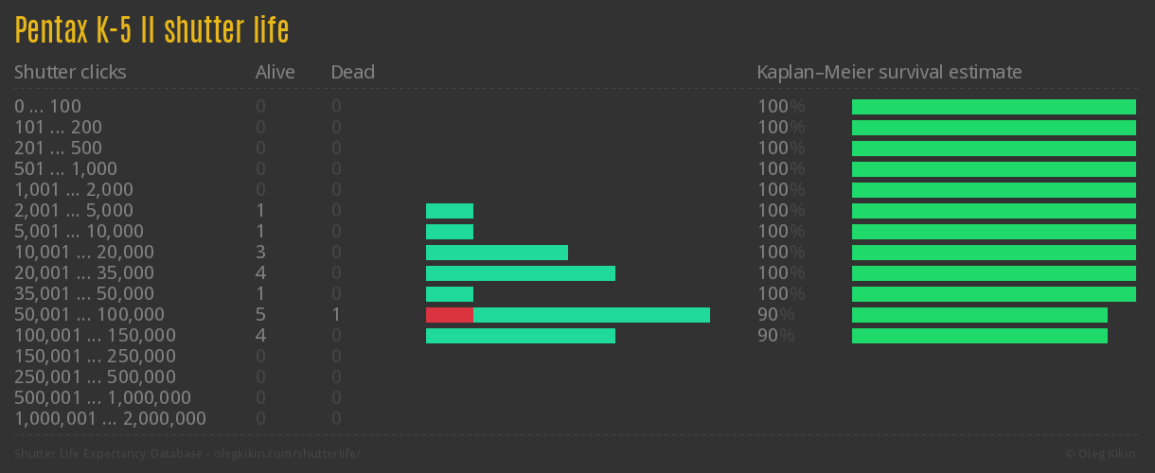Screen dimensions: 1155x473
Task: Click the alive count 3
Action: click(x=260, y=253)
